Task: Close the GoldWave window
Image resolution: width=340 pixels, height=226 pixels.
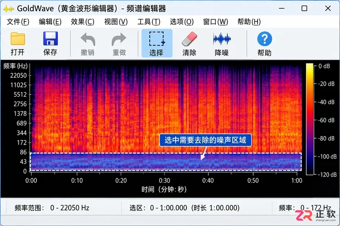Action: [328, 9]
